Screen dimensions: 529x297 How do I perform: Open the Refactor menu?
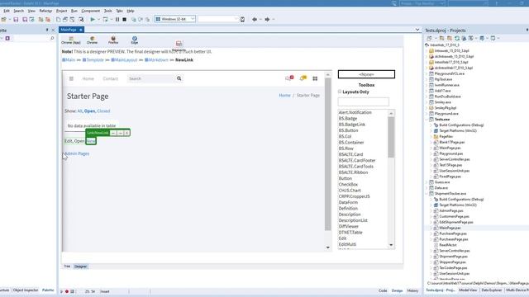click(45, 11)
